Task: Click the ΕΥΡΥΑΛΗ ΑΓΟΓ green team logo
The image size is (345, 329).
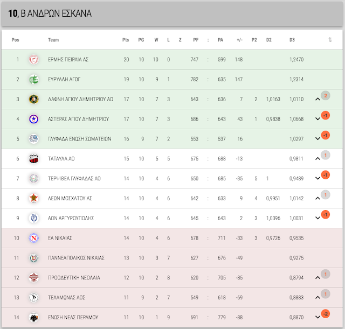Action: coord(33,79)
